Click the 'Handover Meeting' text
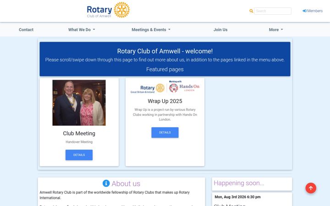330x206 pixels. 79,142
